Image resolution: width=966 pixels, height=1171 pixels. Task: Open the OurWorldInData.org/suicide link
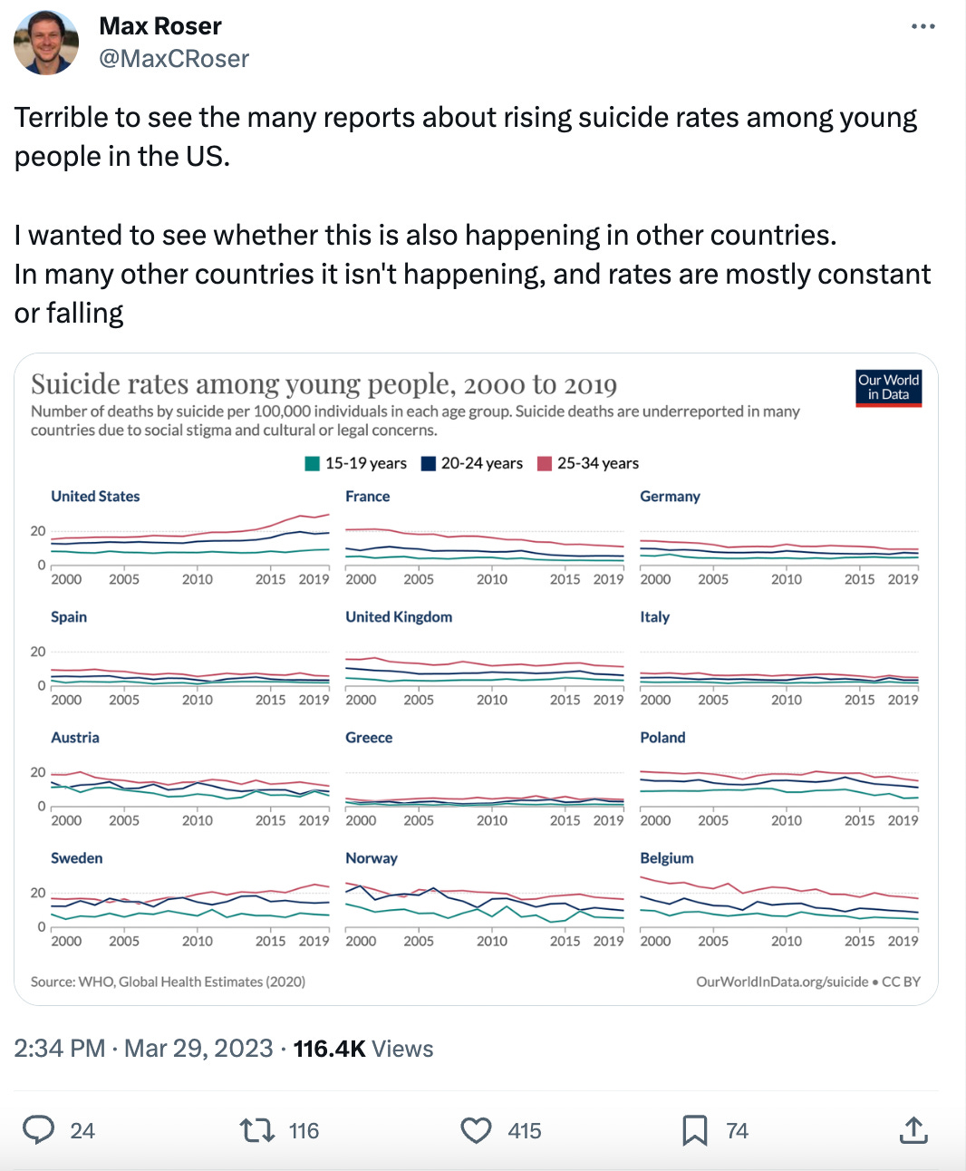[781, 981]
